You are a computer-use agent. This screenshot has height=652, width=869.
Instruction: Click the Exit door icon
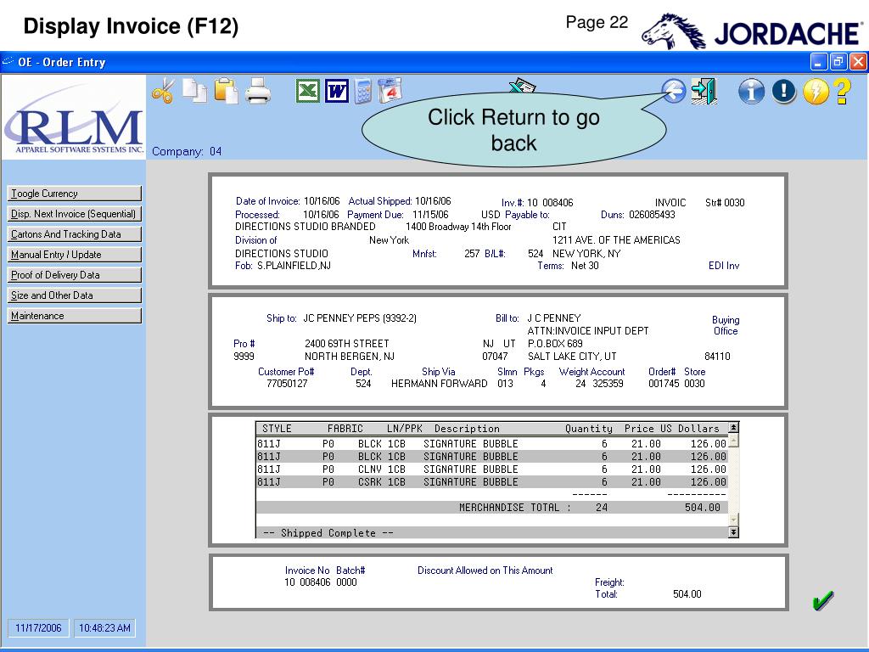(x=704, y=91)
